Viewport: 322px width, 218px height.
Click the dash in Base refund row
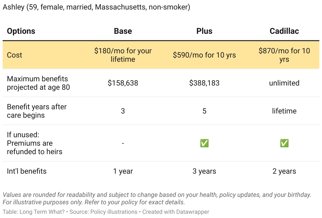[123, 143]
